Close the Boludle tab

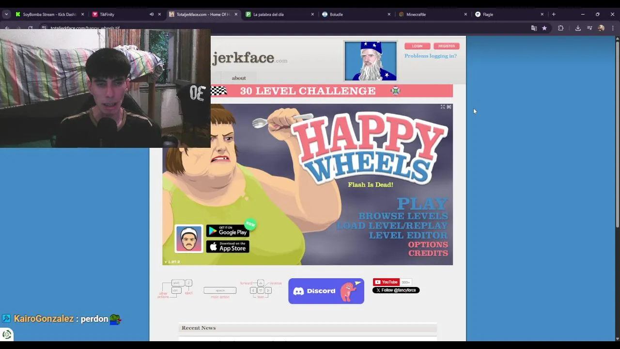coord(389,15)
